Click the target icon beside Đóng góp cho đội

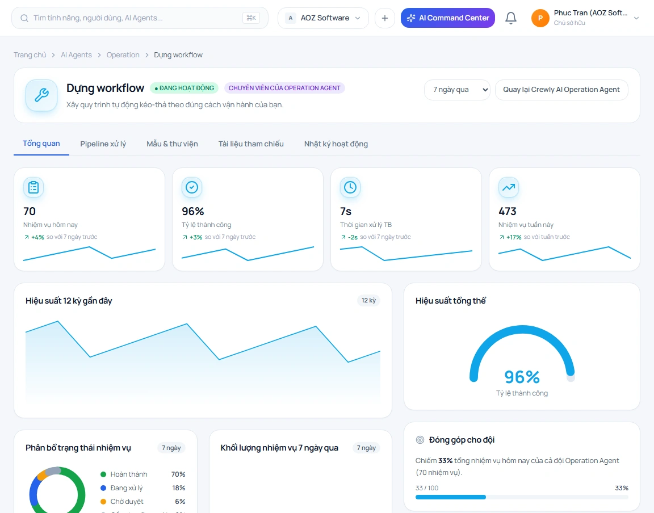tap(420, 440)
